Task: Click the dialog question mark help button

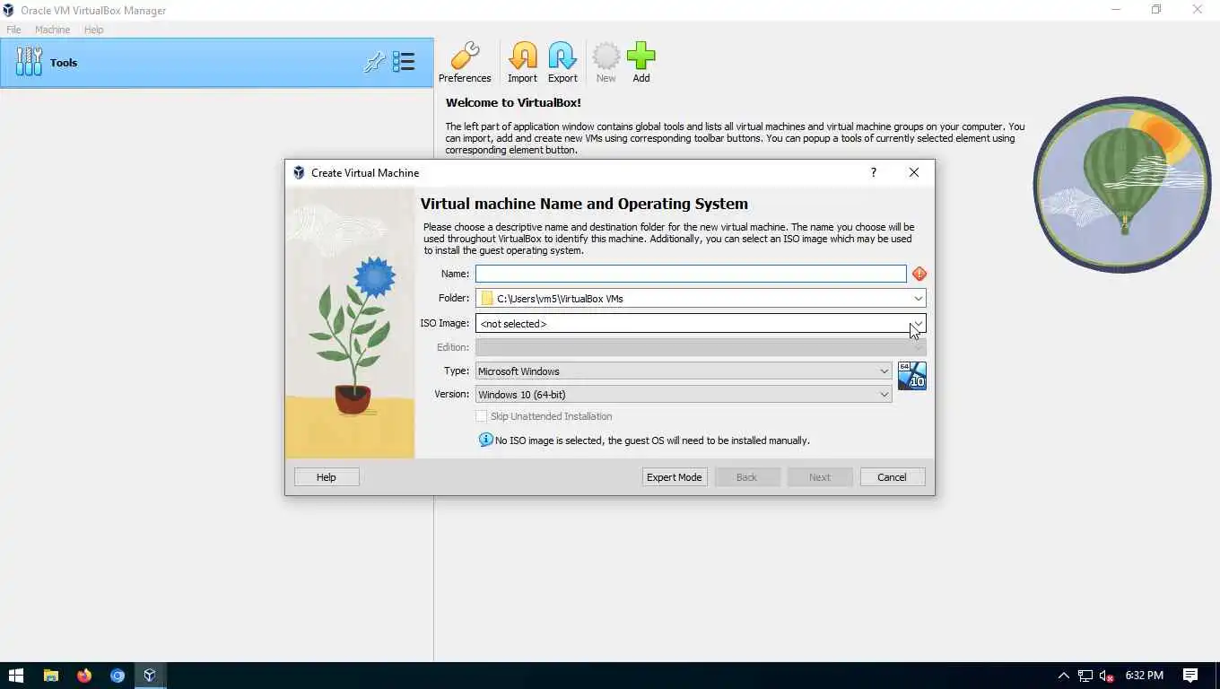Action: coord(873,172)
